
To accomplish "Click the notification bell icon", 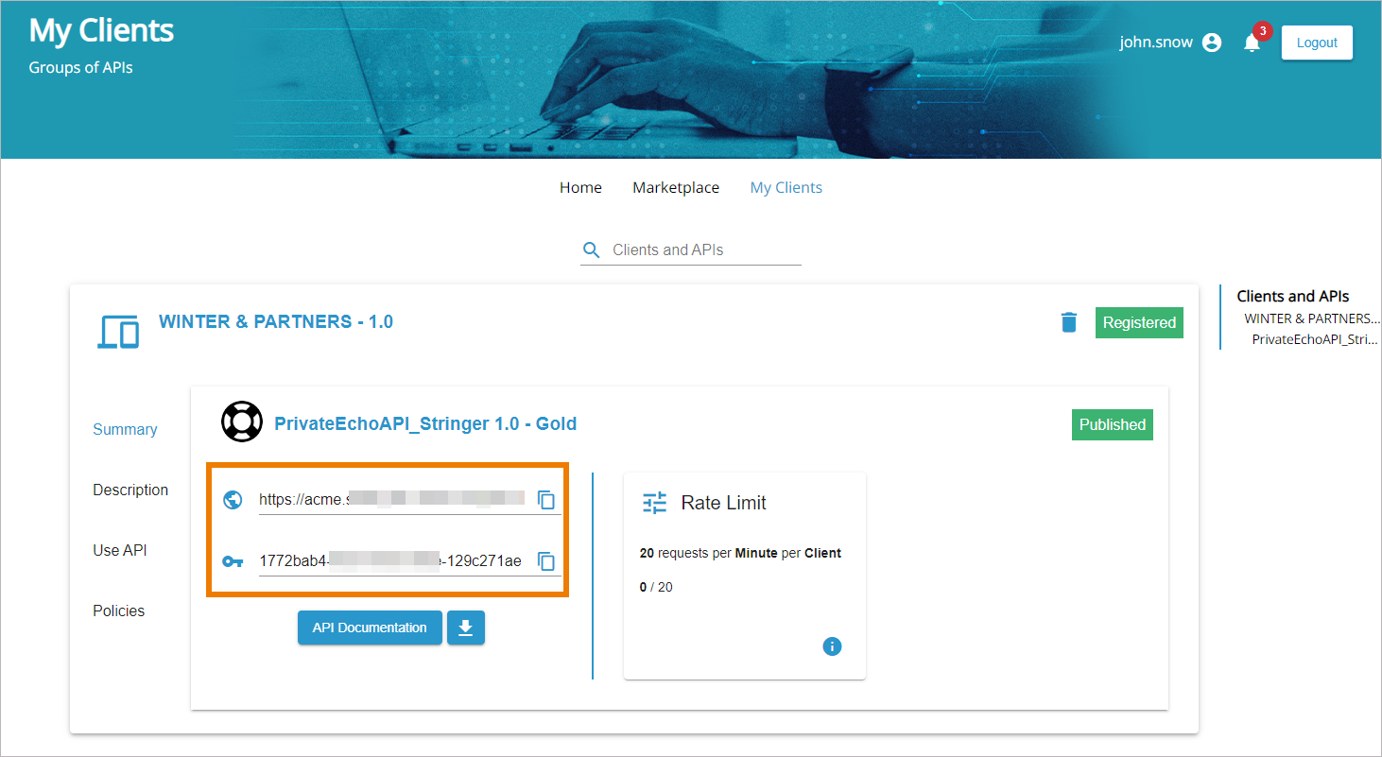I will click(x=1252, y=43).
